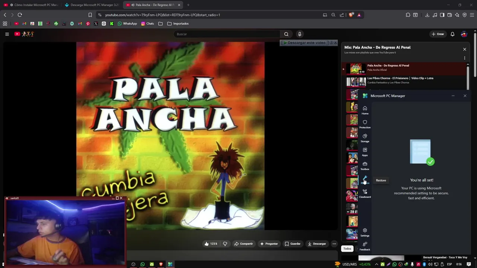
Task: Open Protection in PC Manager sidebar
Action: 365,124
